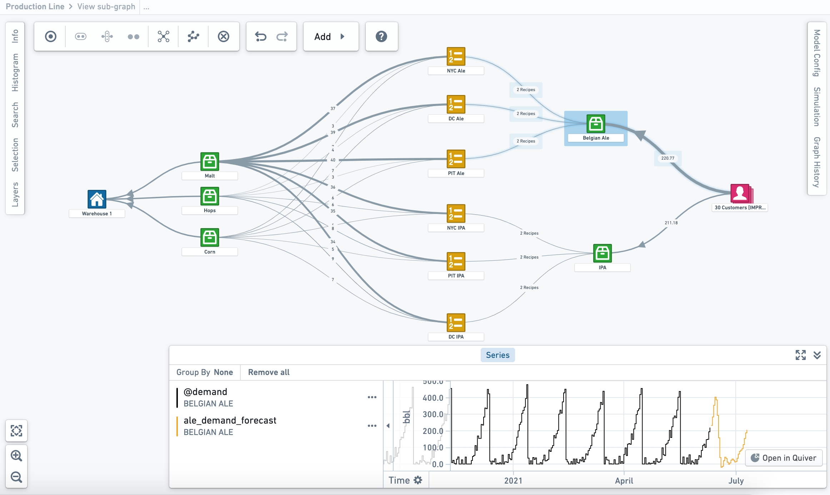Toggle the pill-shaped switch in the toolbar
Screen dimensions: 830x495
80,36
